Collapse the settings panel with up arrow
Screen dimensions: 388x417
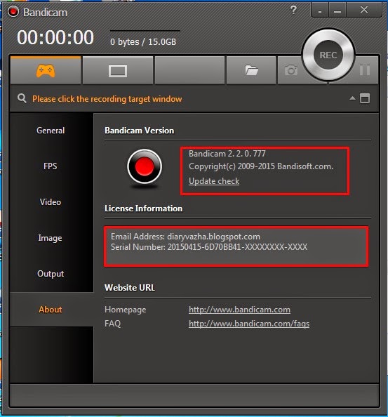352,98
